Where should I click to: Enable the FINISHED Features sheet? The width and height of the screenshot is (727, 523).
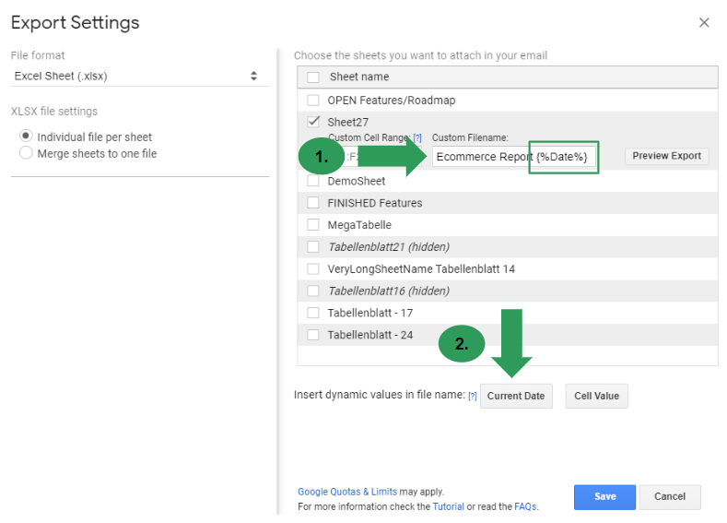[x=313, y=203]
